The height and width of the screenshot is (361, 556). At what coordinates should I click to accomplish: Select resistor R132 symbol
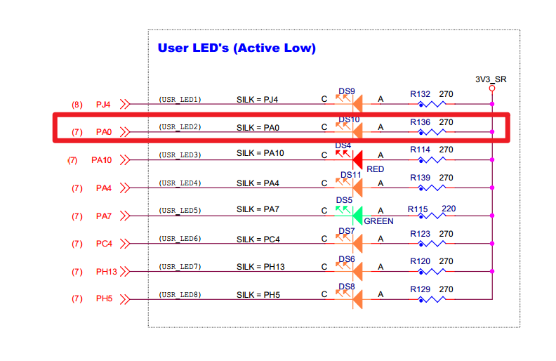click(432, 104)
